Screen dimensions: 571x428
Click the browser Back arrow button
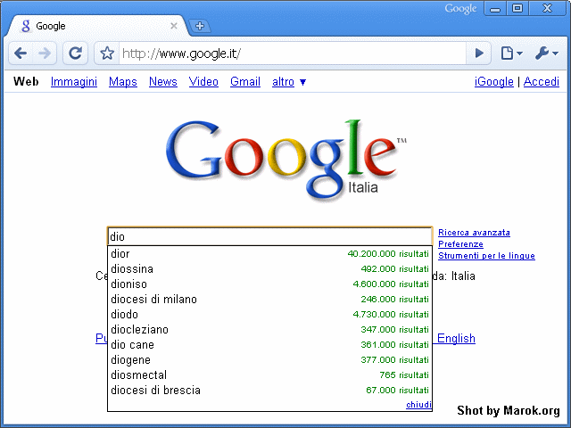21,53
